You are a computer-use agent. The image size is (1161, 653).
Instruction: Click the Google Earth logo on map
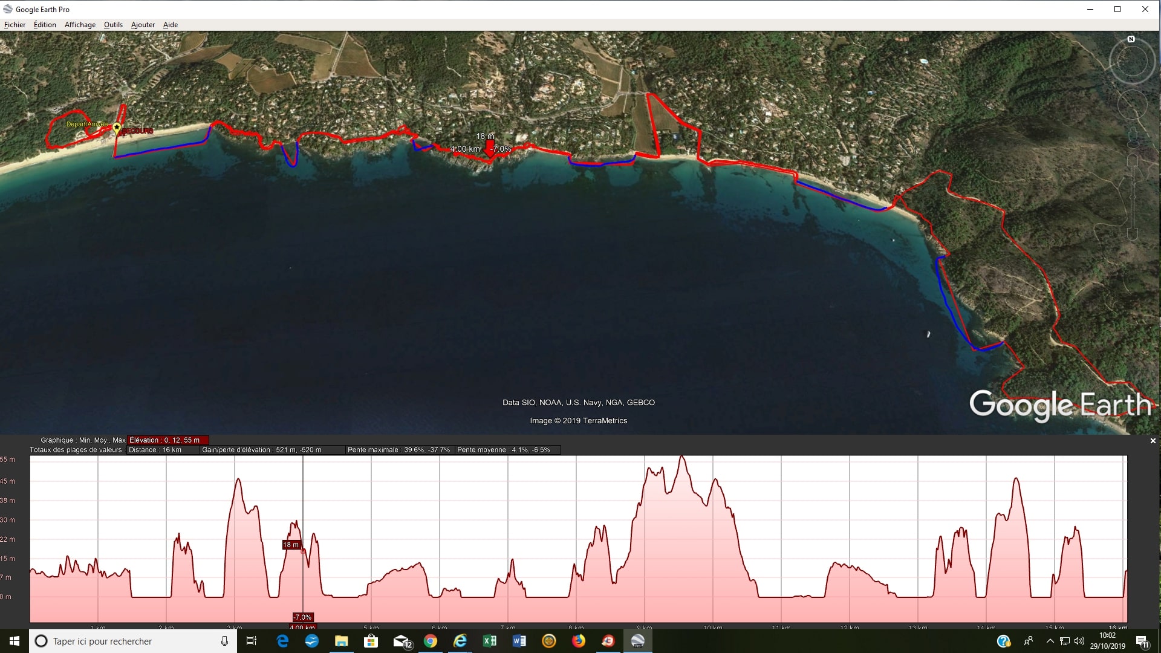(x=1061, y=404)
